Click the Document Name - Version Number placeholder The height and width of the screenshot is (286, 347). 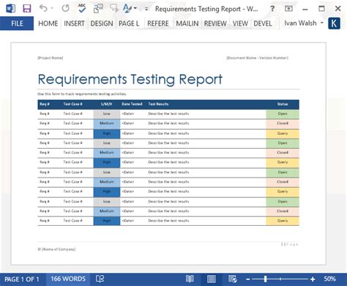coord(258,58)
